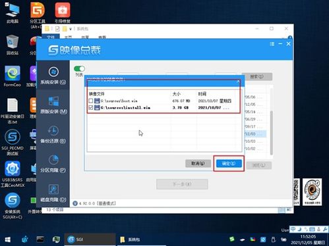The width and height of the screenshot is (329, 246).
Task: Click SGI_PECMD desktop icon
Action: point(13,142)
